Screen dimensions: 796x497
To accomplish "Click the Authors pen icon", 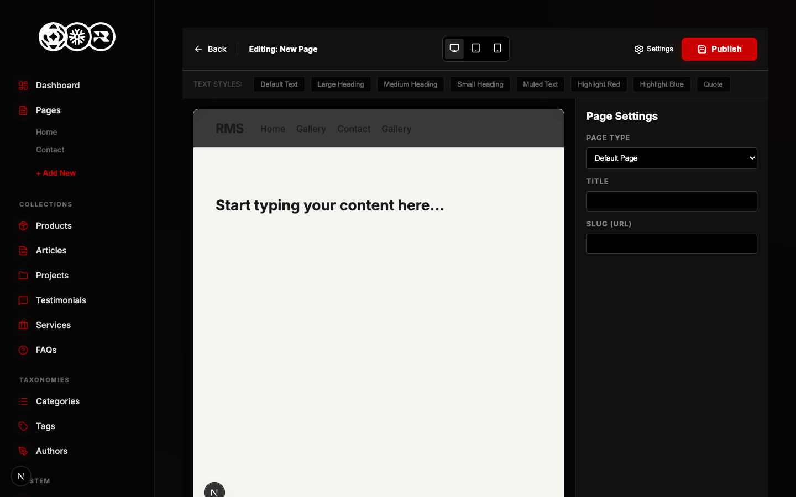I will pos(23,451).
